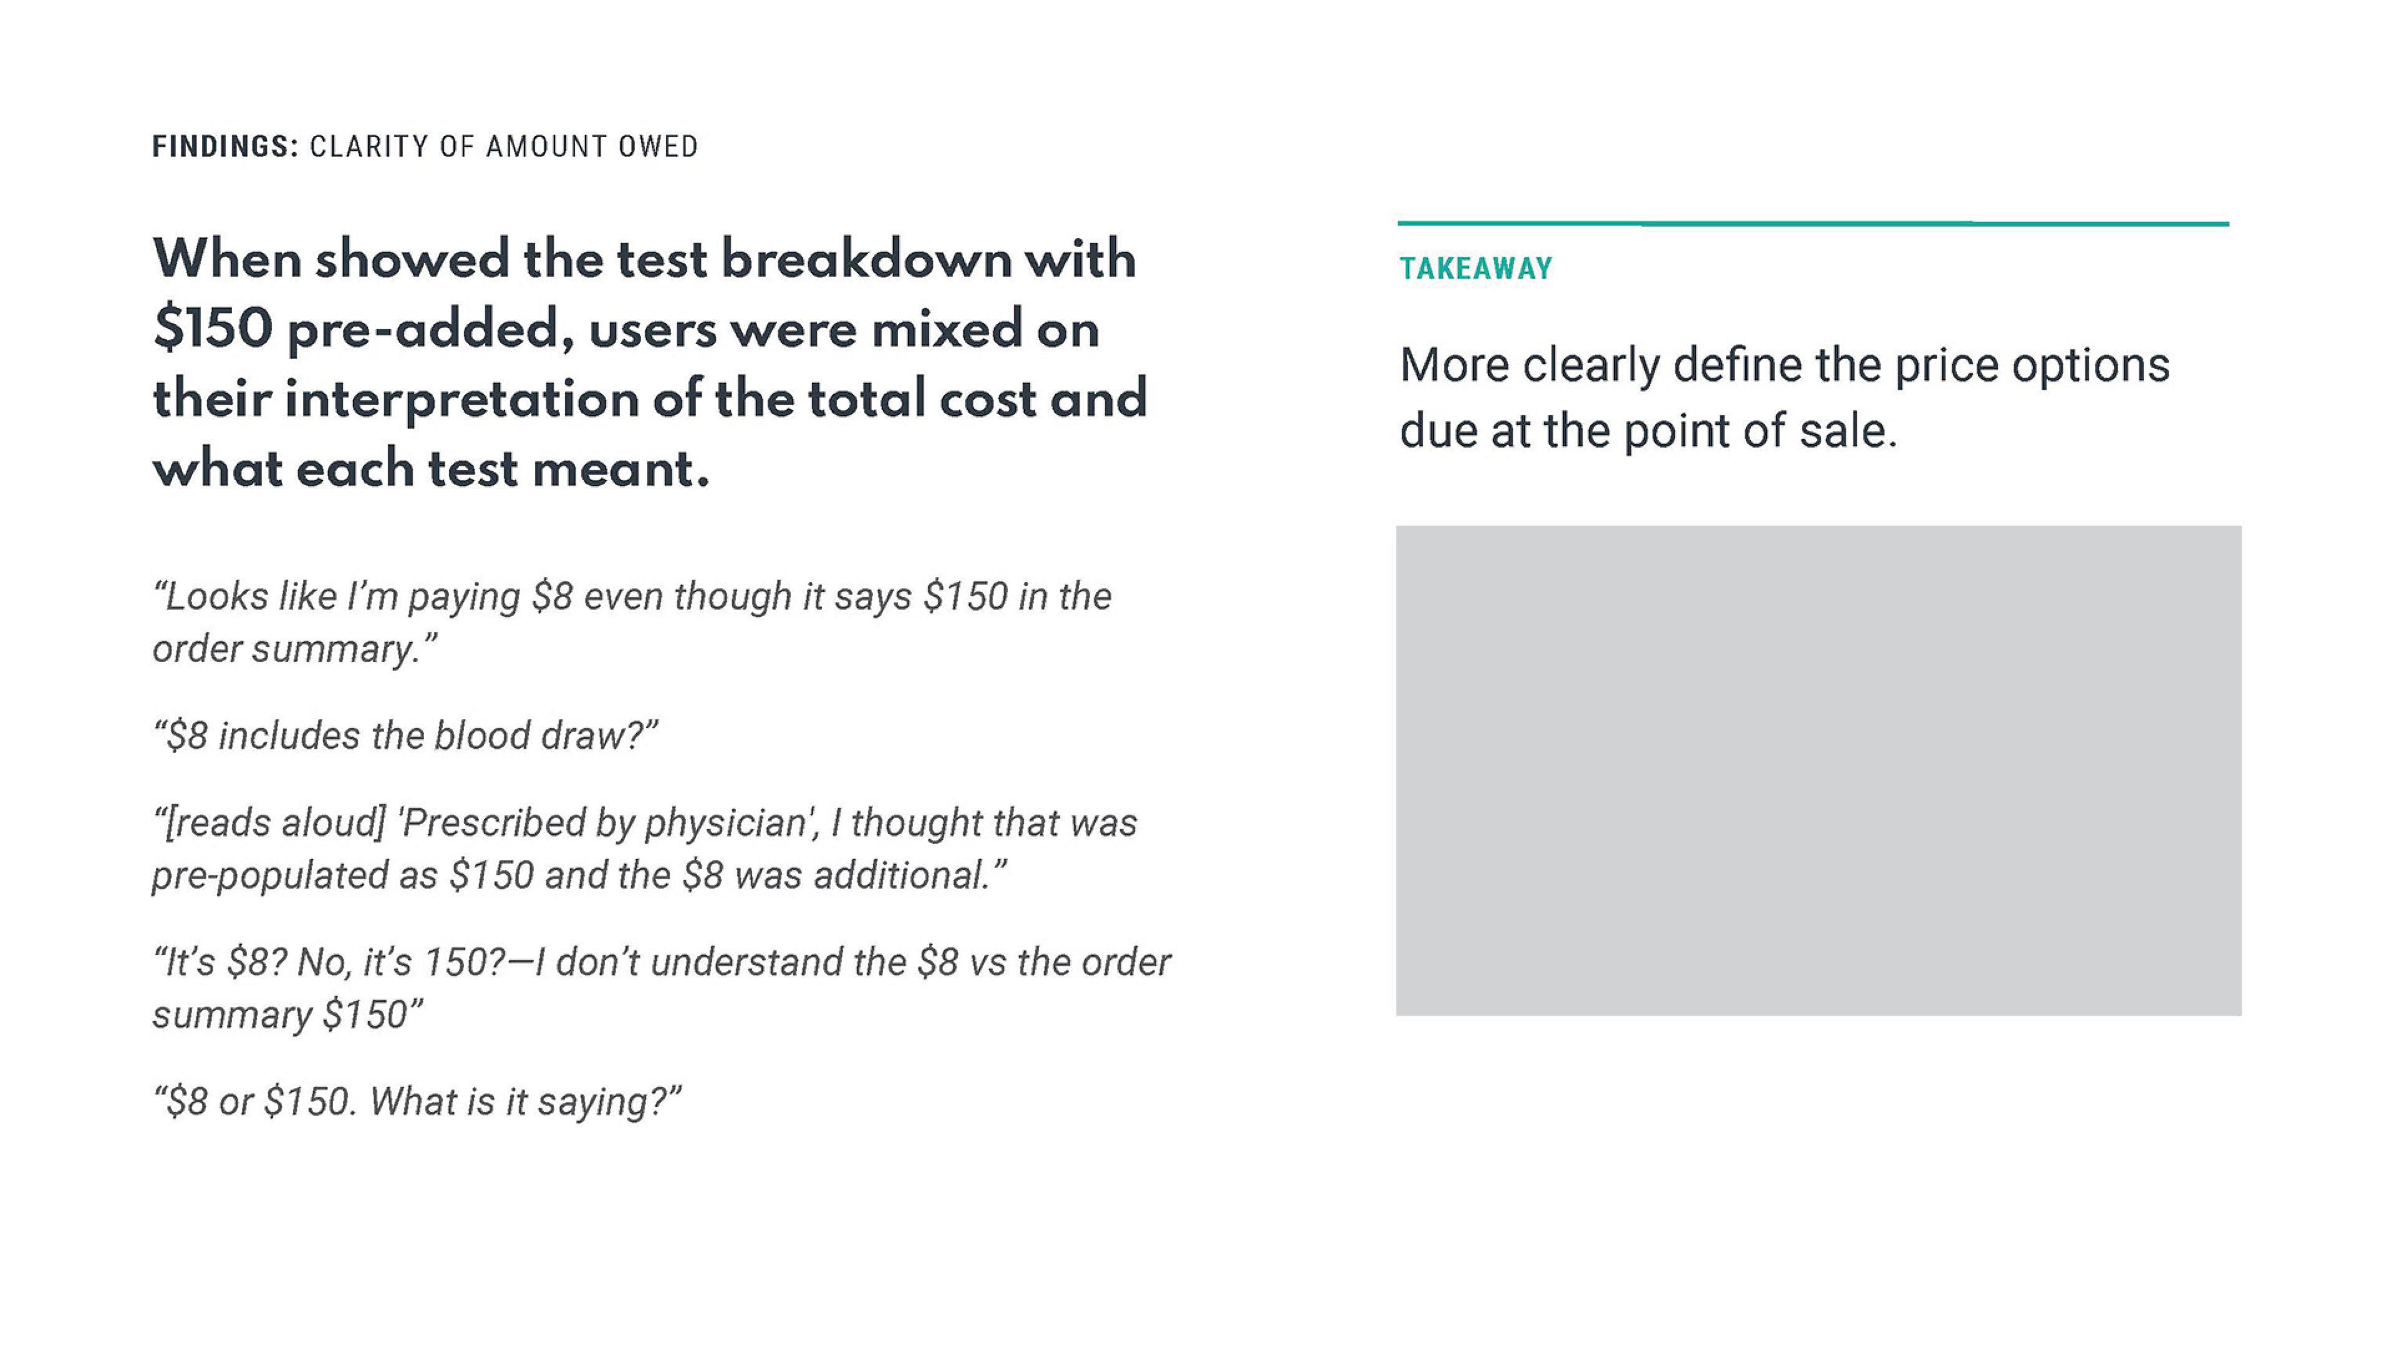This screenshot has width=2395, height=1348.
Task: Click the word 'FINDINGS:' in bold
Action: coord(225,146)
